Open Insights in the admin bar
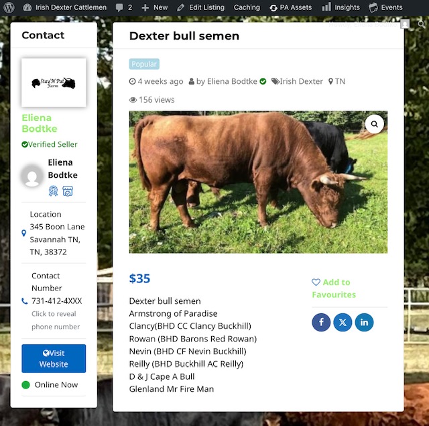429x426 pixels. pyautogui.click(x=341, y=7)
